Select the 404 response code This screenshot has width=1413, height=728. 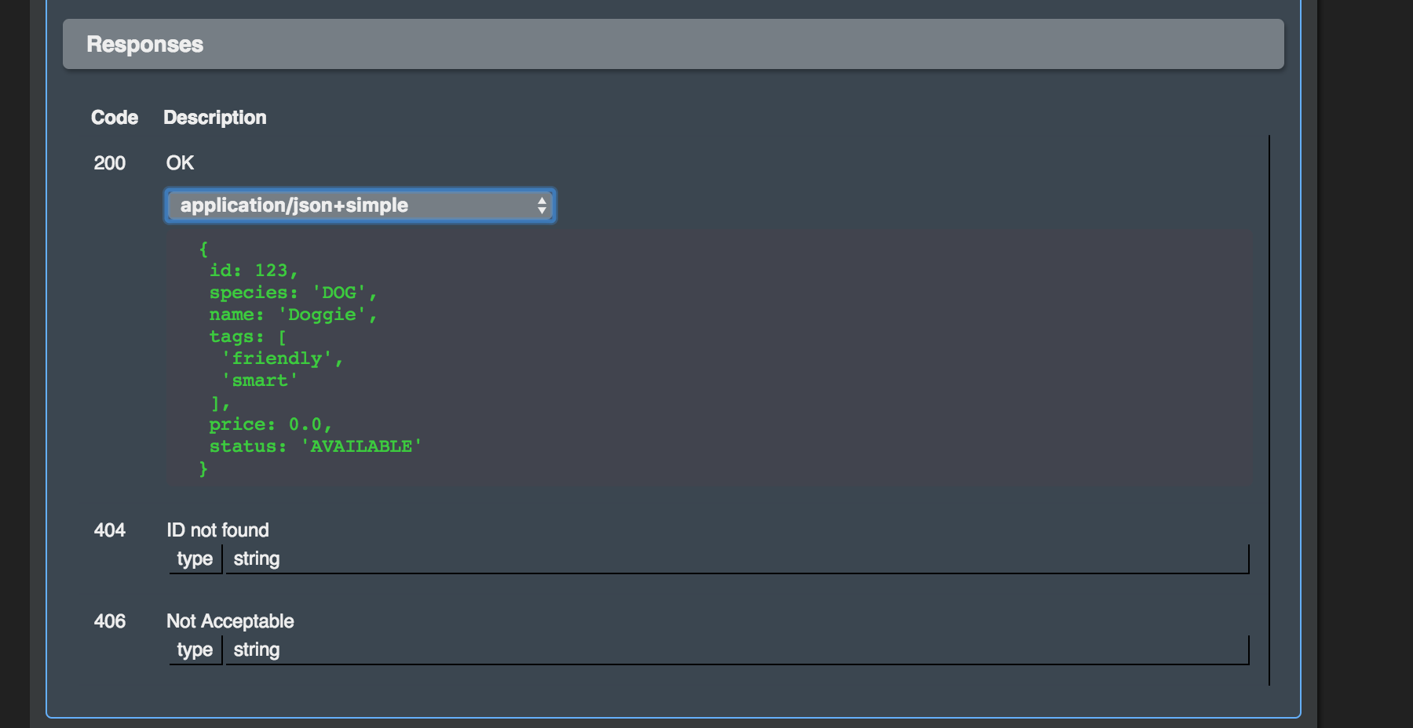tap(110, 530)
